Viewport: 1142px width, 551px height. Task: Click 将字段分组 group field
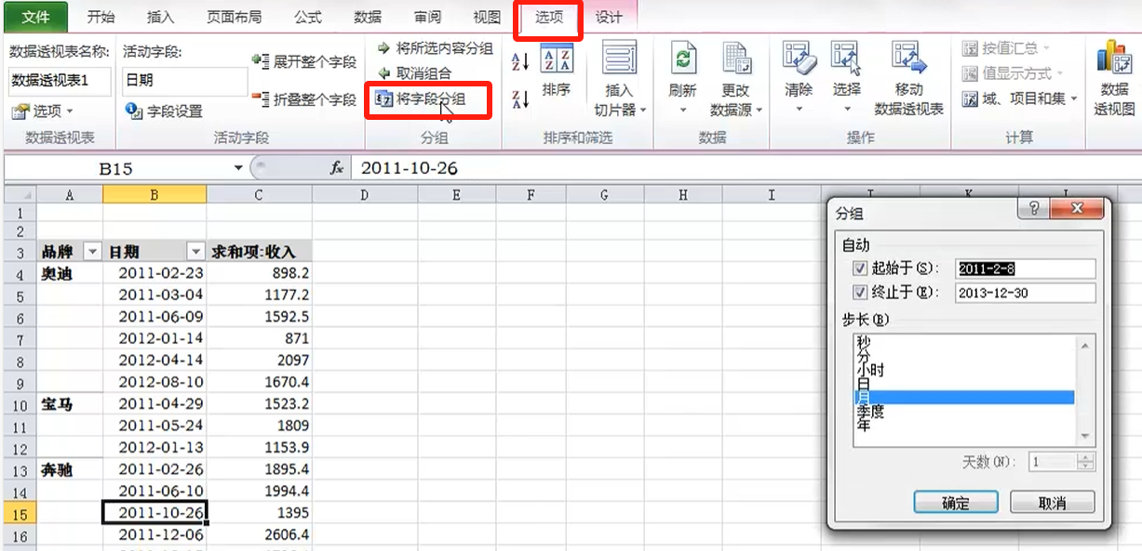420,98
